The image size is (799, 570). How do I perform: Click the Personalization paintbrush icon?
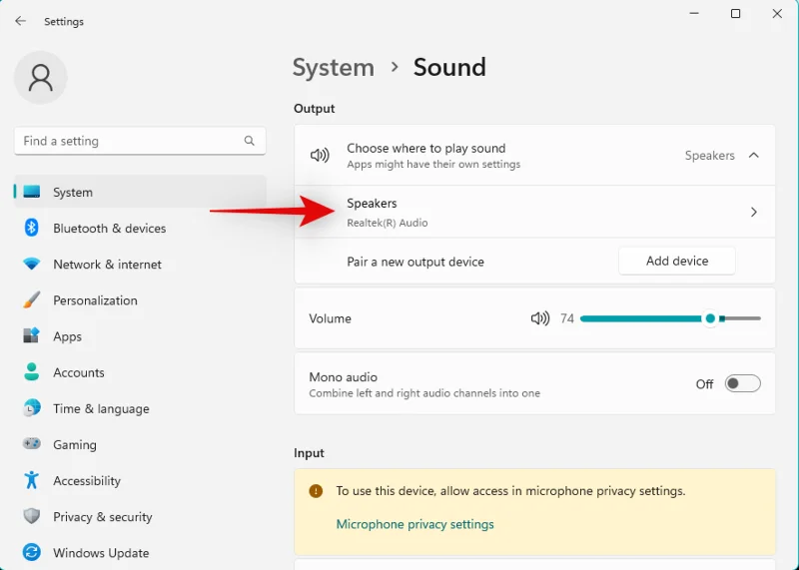coord(32,300)
